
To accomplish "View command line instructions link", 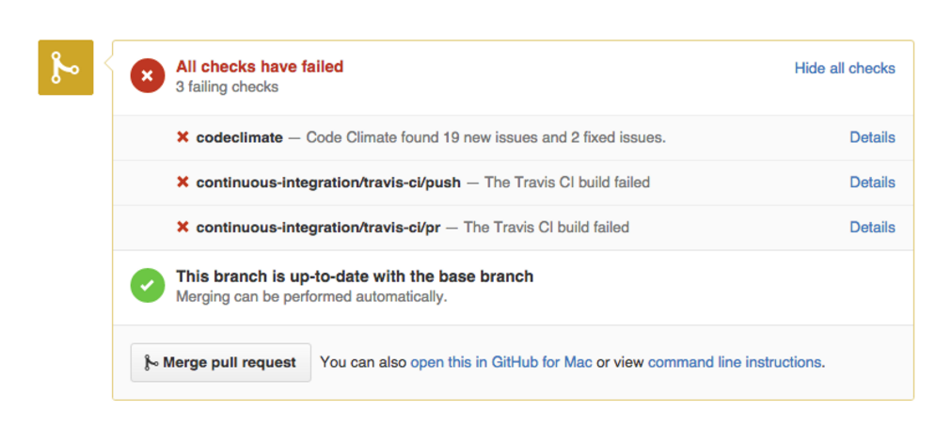I will click(735, 362).
